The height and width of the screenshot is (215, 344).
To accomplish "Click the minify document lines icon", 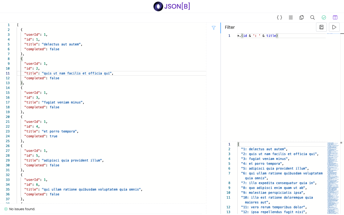I will coord(291,17).
